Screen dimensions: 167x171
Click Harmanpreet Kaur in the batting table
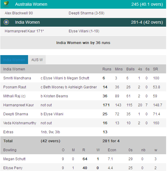coord(19,105)
